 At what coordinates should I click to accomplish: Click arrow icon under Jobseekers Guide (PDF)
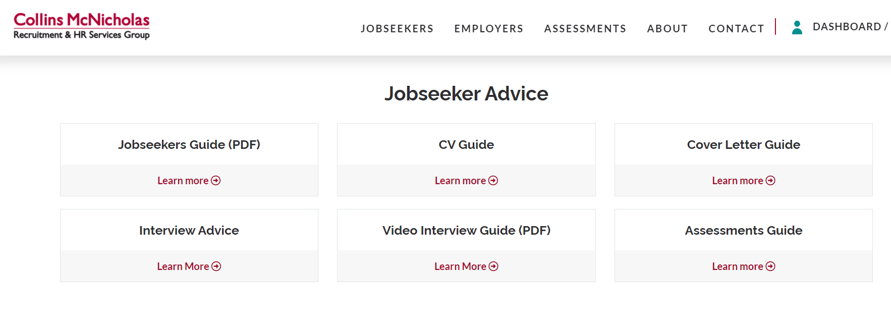(x=216, y=181)
